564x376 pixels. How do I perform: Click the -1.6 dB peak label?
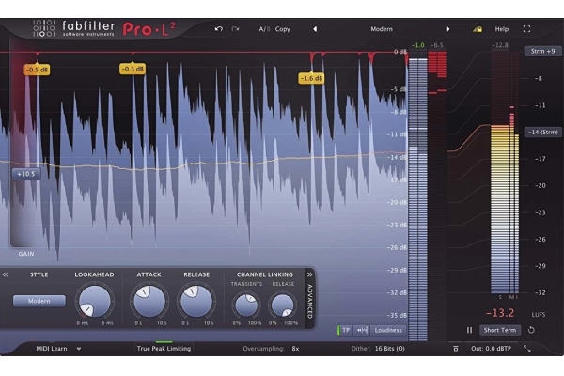311,78
